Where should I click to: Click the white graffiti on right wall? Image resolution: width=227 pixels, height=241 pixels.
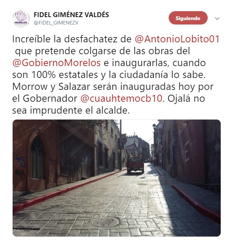click(191, 150)
